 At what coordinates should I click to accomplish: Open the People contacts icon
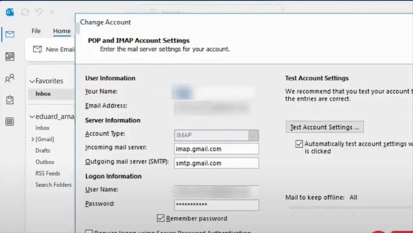[x=10, y=78]
